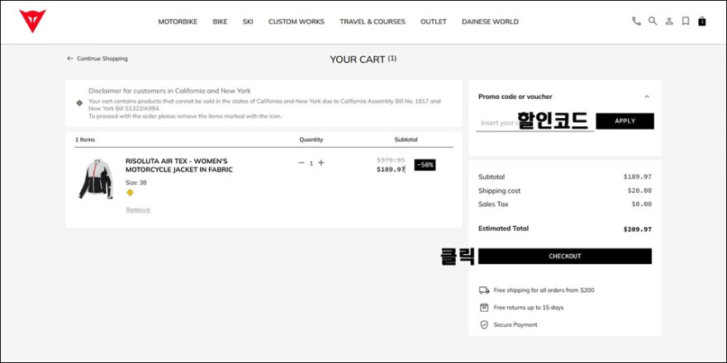The height and width of the screenshot is (363, 727).
Task: Click the -50% discount badge
Action: click(425, 165)
